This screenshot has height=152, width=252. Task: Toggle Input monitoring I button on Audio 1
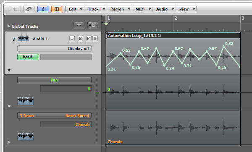72,38
